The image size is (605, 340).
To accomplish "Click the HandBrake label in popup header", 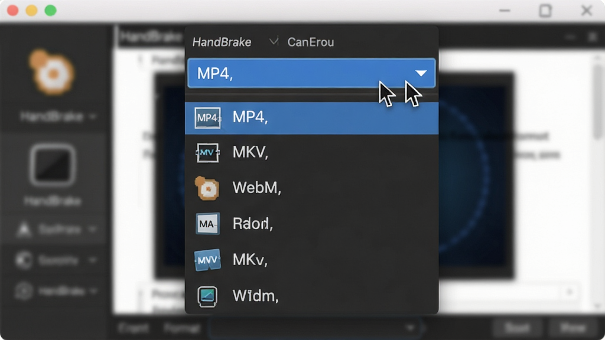I will coord(222,42).
